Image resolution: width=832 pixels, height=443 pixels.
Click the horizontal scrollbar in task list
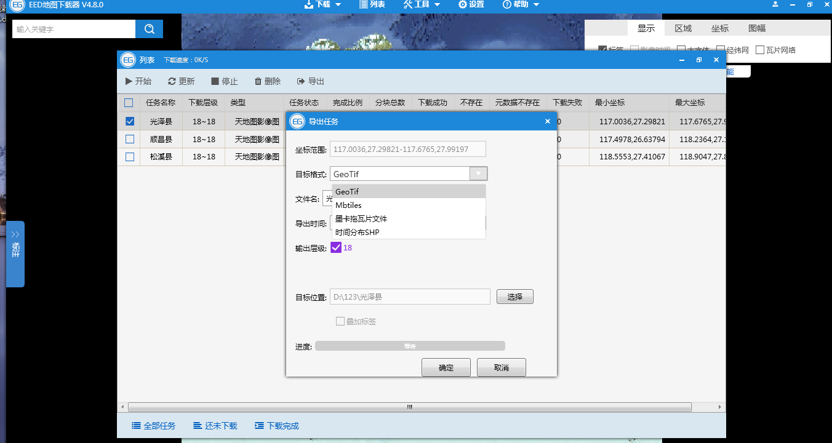pos(409,407)
